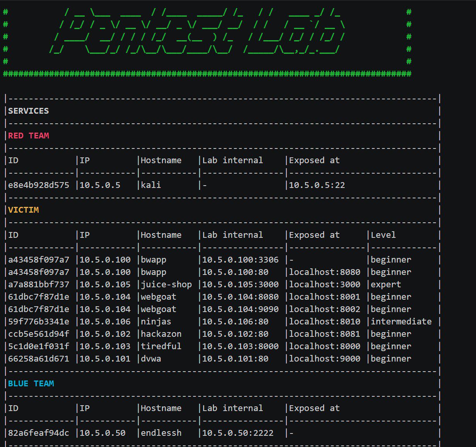Click Hostname header in the BLUE TEAM table
Image resolution: width=476 pixels, height=447 pixels.
point(161,408)
